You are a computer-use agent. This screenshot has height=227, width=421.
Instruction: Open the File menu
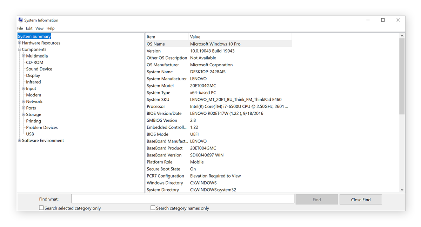tap(20, 28)
